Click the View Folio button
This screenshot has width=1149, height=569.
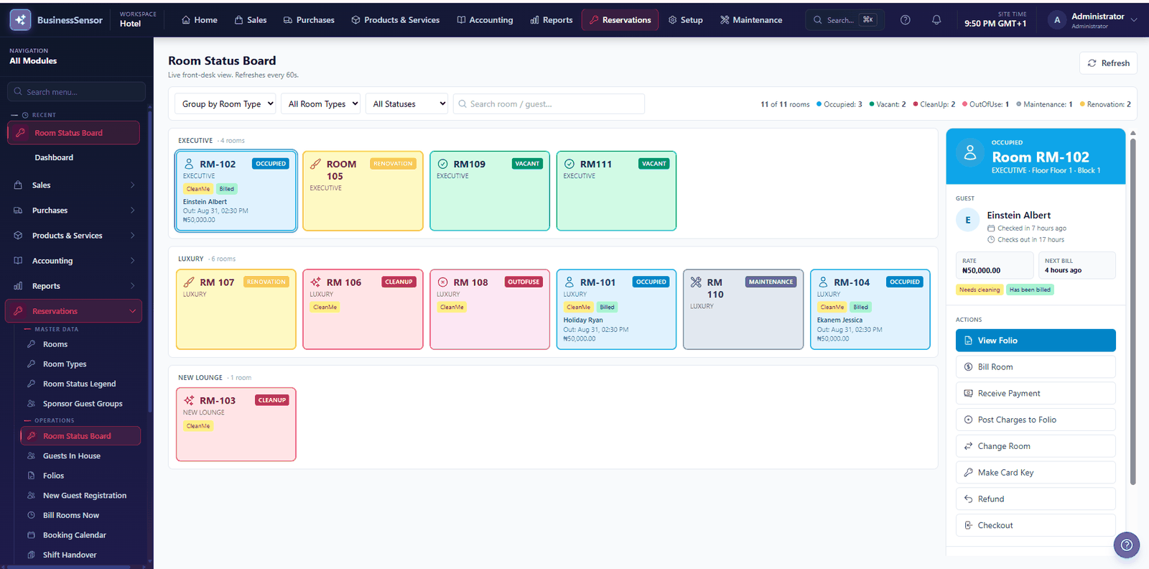[1036, 341]
